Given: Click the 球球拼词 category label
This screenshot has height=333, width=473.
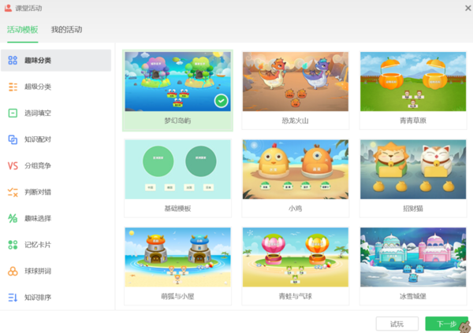Looking at the screenshot, I should [x=38, y=271].
